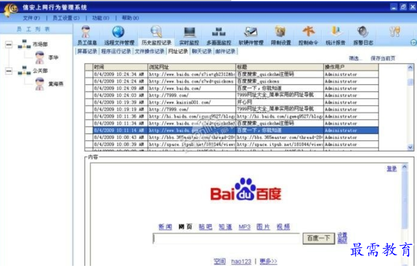Click the 保存当前页 link
Viewport: 417px width, 267px height.
(x=383, y=59)
